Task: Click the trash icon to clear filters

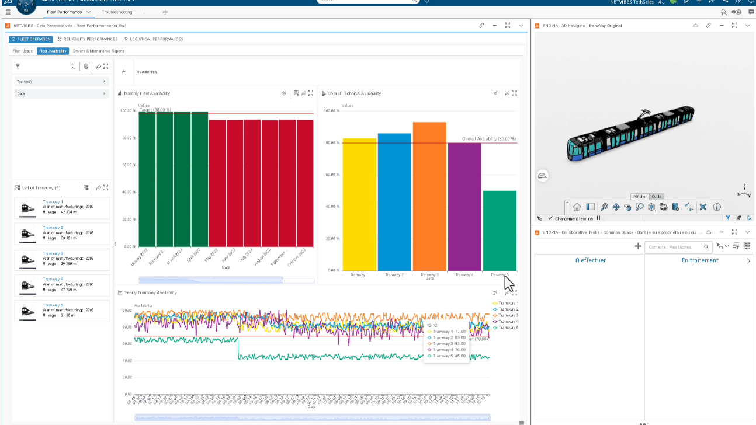Action: (x=86, y=67)
